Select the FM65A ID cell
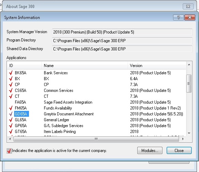Viewport: 199px width, 172px height. (x=21, y=108)
